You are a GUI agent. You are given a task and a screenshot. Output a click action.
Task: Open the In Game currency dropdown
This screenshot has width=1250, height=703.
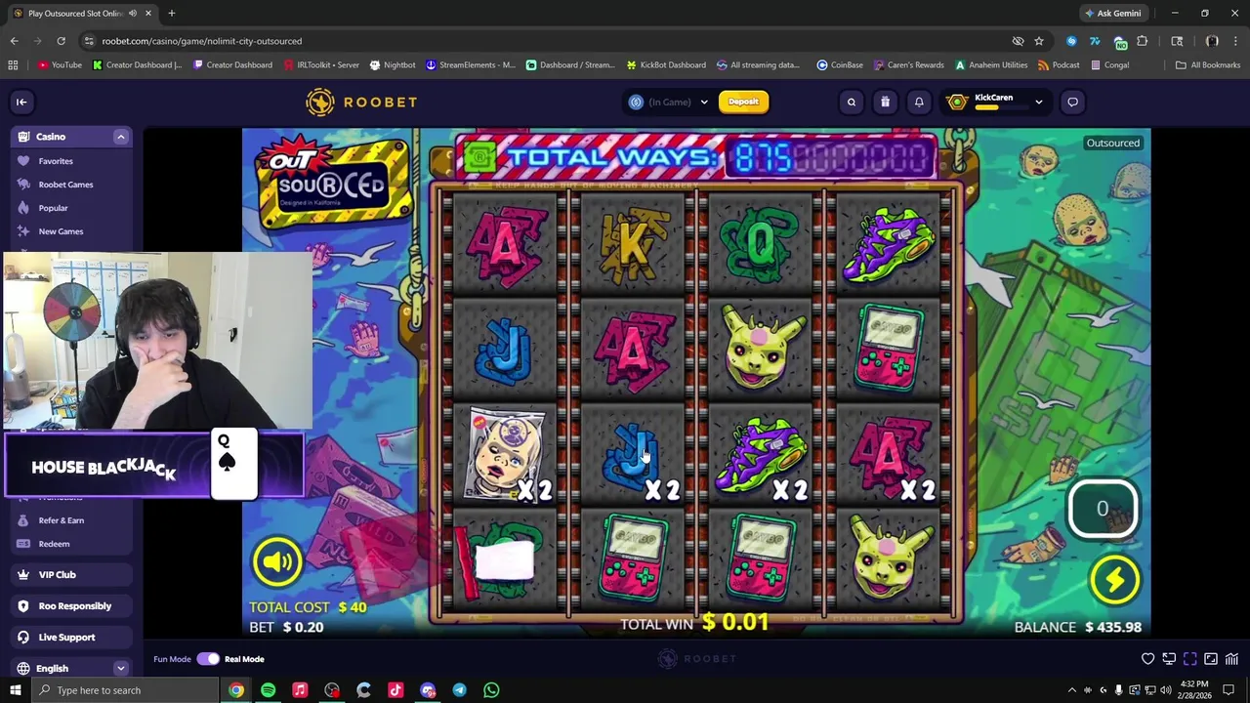point(669,102)
